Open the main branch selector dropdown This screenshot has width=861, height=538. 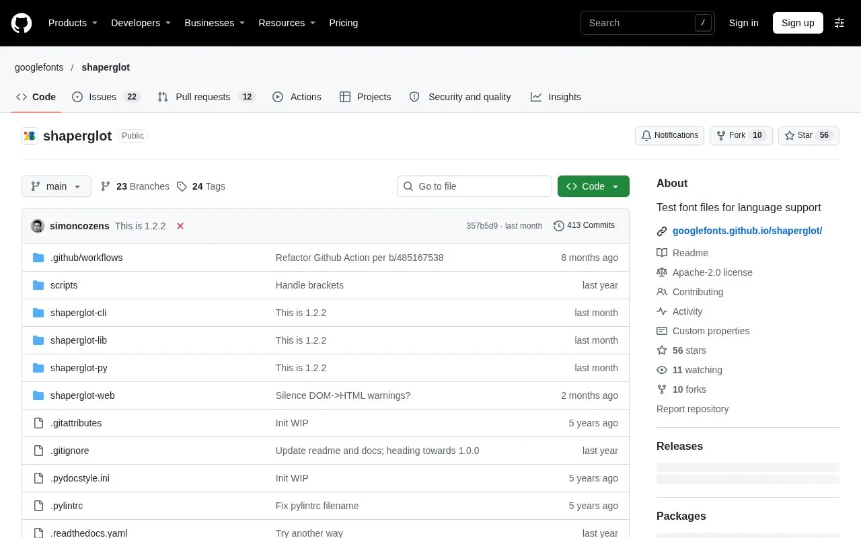[x=57, y=186]
